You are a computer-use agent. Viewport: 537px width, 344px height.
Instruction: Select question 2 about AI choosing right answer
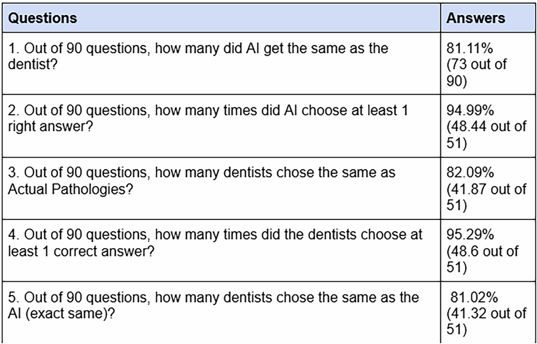coord(207,111)
